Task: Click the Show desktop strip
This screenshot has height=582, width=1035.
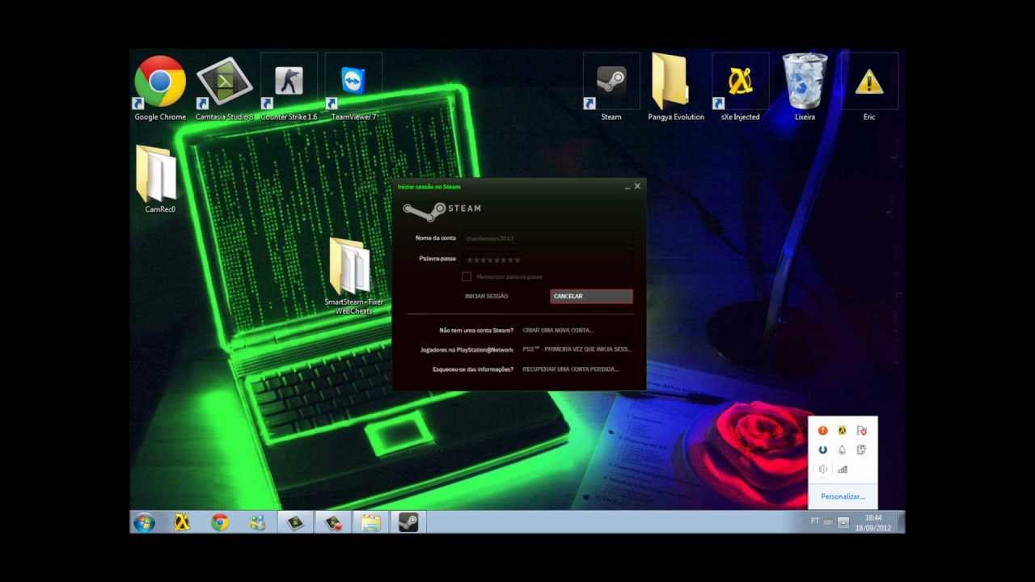Action: pyautogui.click(x=901, y=522)
